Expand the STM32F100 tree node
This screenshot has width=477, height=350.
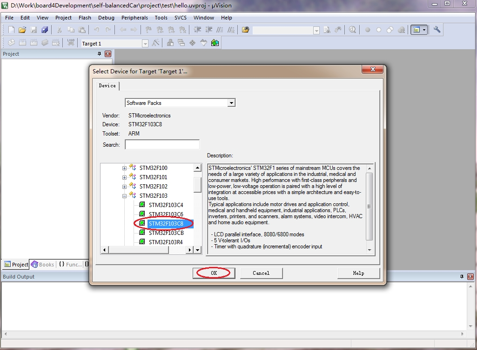pyautogui.click(x=124, y=168)
